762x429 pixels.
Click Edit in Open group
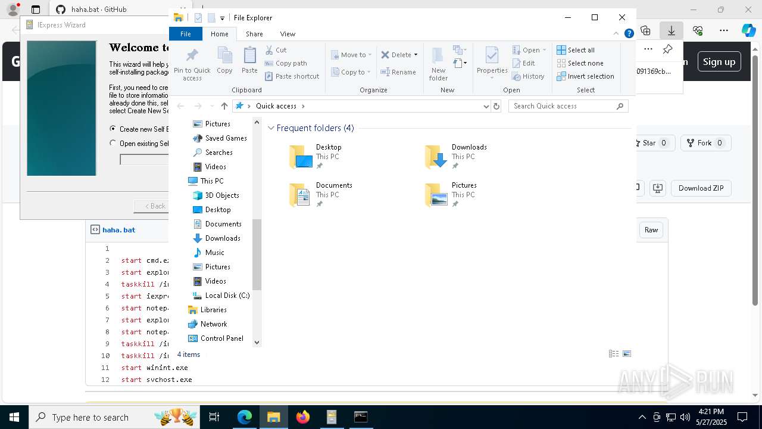pos(524,63)
